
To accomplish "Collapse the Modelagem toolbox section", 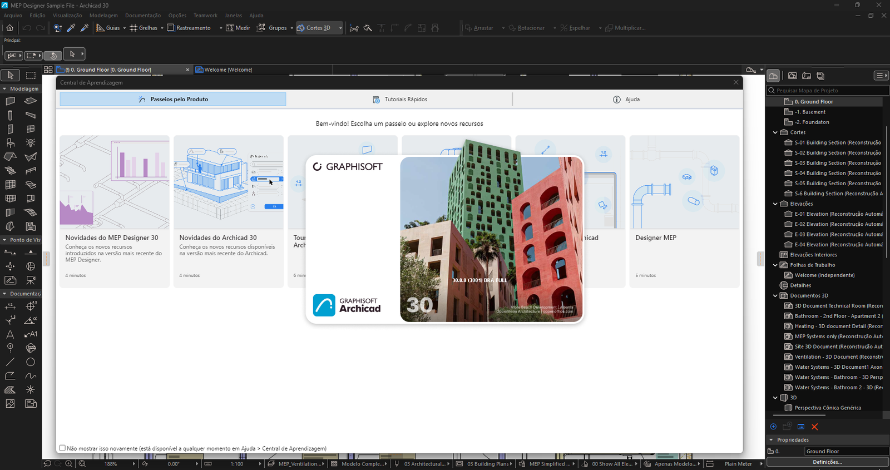I will [4, 88].
